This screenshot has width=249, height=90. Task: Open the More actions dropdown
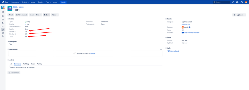point(39,15)
